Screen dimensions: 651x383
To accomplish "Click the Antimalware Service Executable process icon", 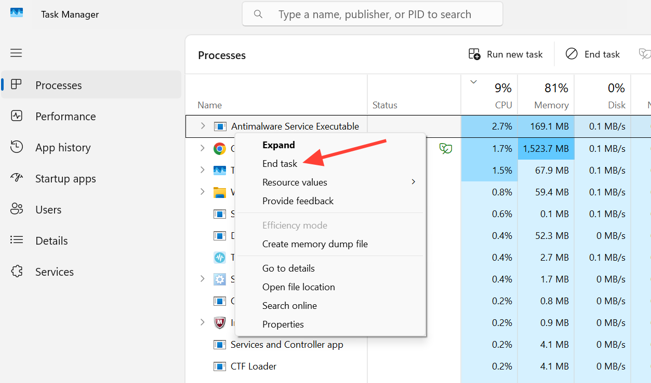I will click(x=220, y=126).
